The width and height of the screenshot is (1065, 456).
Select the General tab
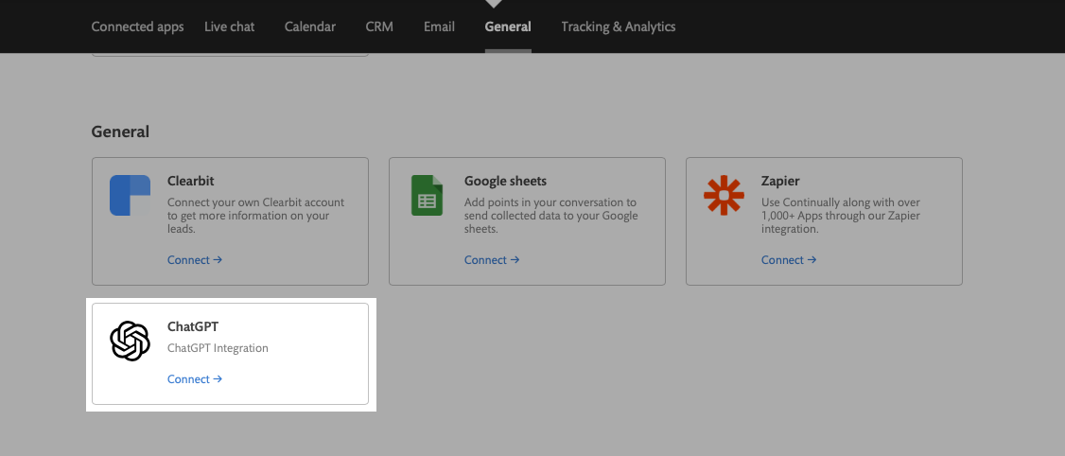(x=508, y=26)
